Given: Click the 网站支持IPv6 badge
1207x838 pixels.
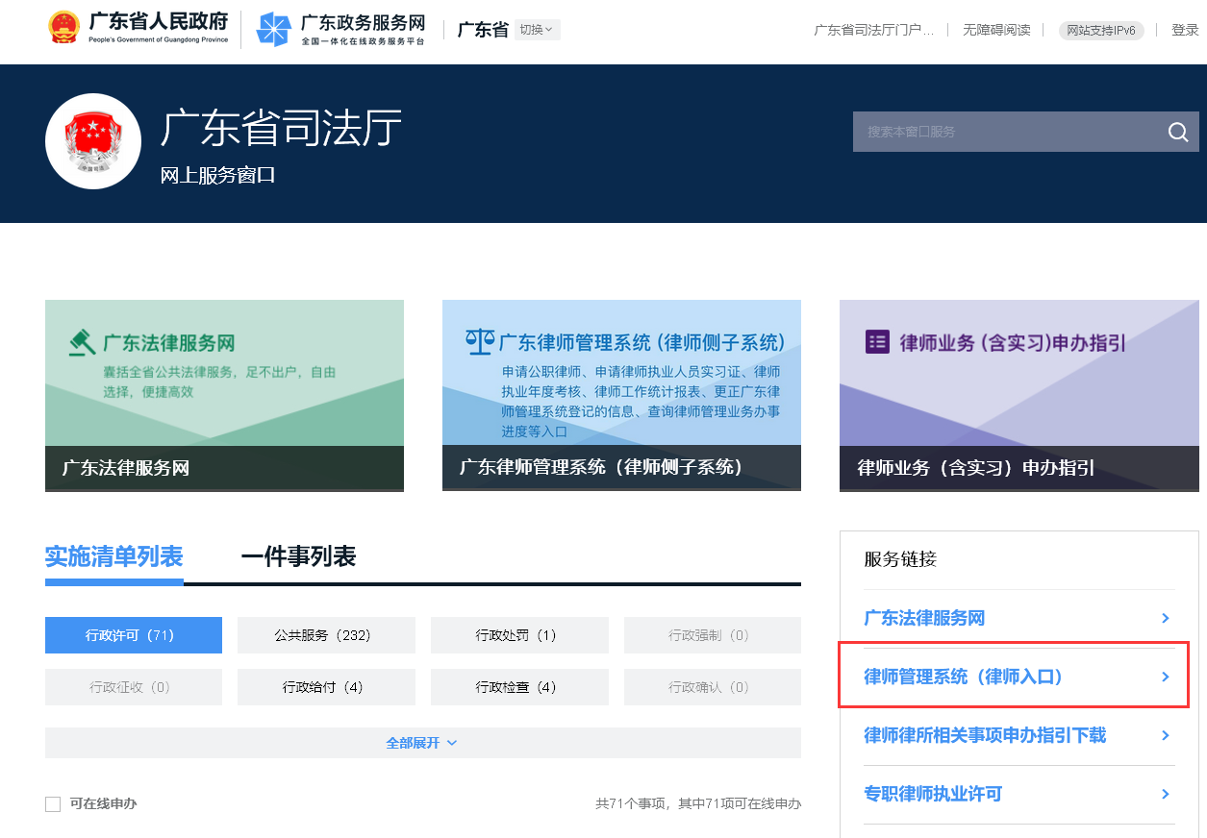Looking at the screenshot, I should (x=1100, y=30).
